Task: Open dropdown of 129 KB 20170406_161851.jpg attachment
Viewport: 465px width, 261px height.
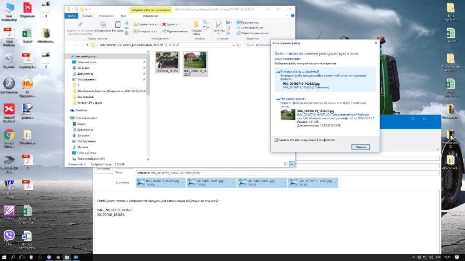Action: click(x=233, y=182)
